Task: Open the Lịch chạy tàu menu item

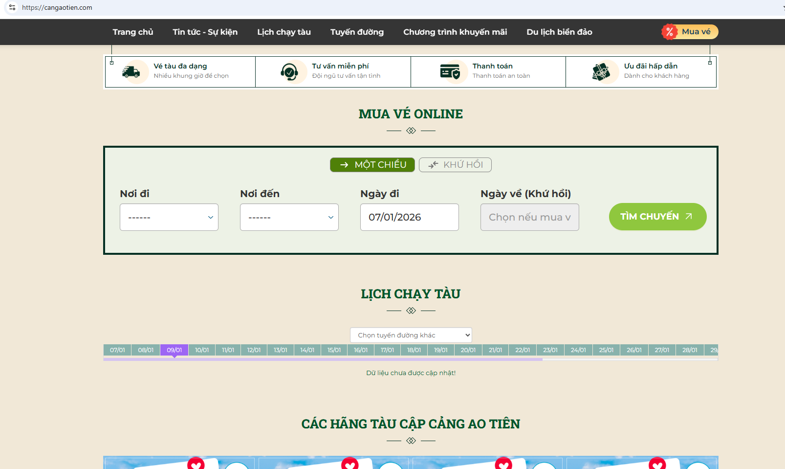Action: click(284, 32)
